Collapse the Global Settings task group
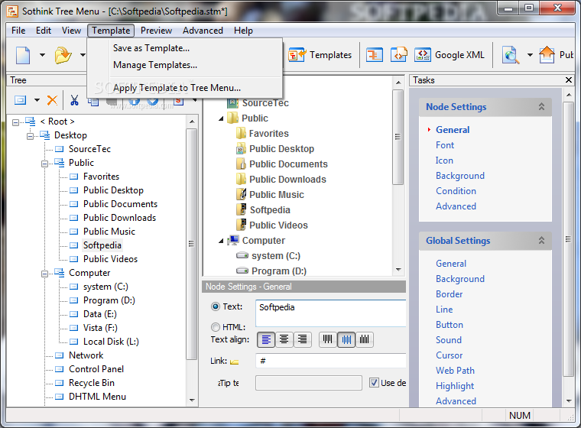The width and height of the screenshot is (581, 428). (541, 241)
